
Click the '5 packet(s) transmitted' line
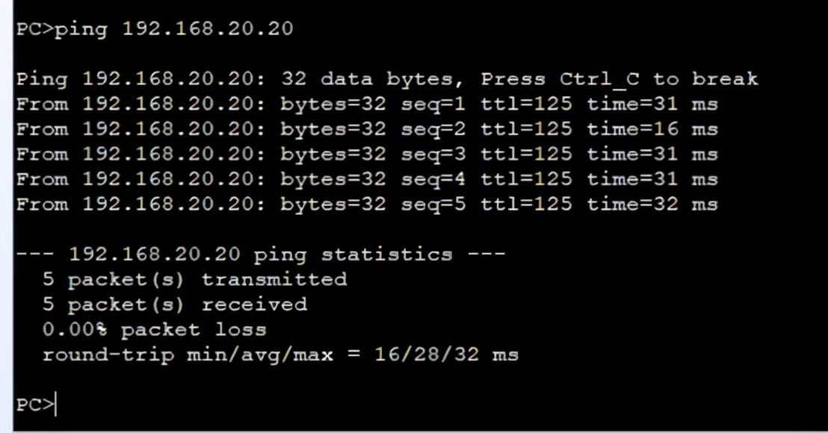pos(195,279)
